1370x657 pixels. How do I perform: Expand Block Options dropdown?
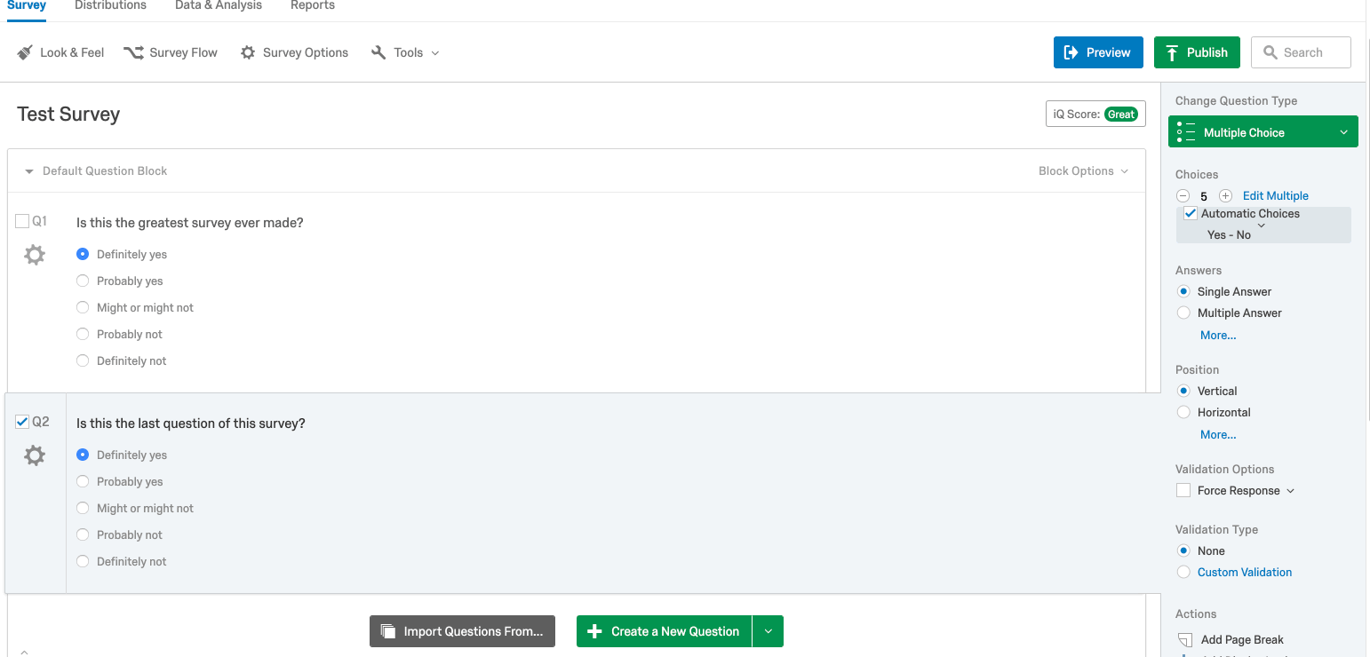pyautogui.click(x=1083, y=170)
